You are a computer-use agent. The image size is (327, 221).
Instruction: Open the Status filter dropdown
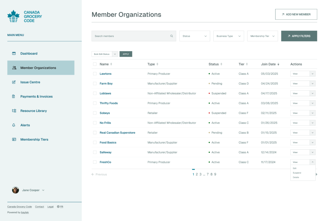[194, 36]
